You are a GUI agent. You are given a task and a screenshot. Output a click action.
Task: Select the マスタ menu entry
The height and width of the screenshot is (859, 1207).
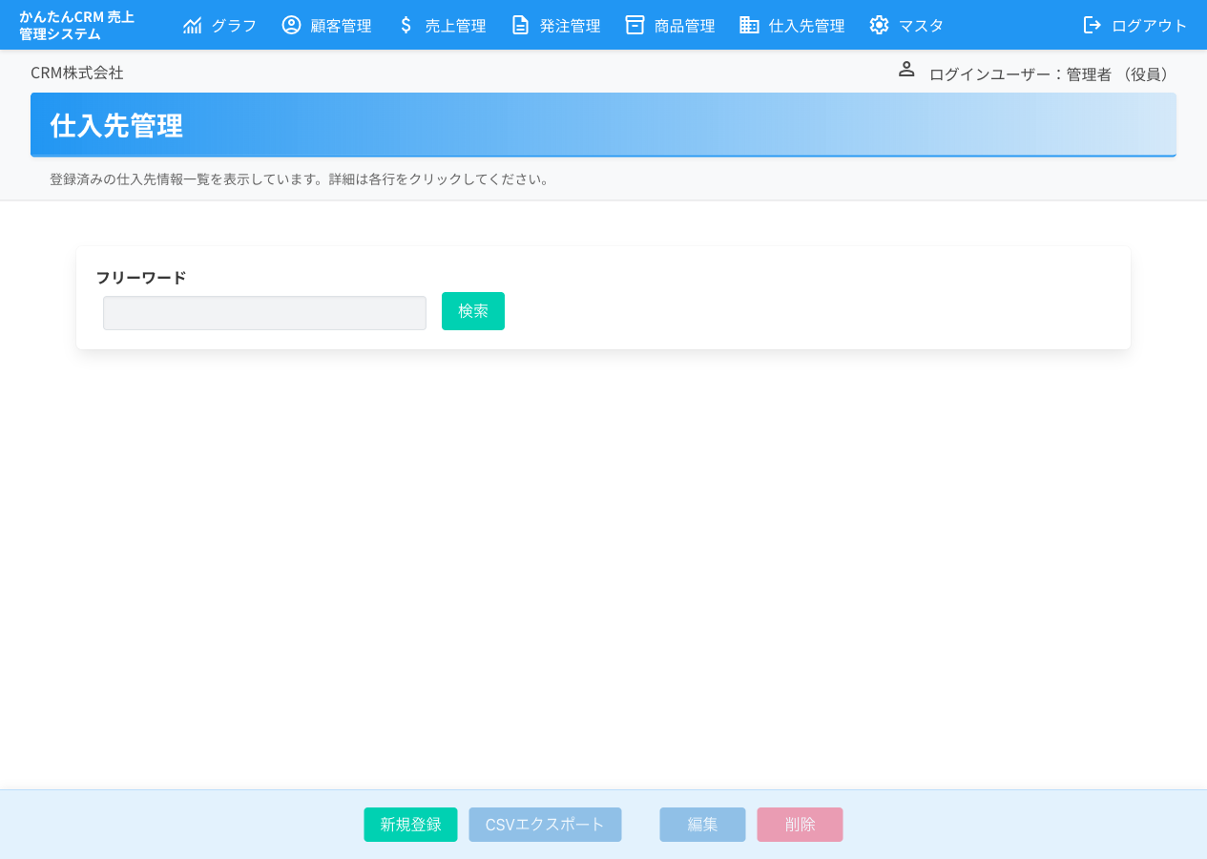tap(919, 25)
